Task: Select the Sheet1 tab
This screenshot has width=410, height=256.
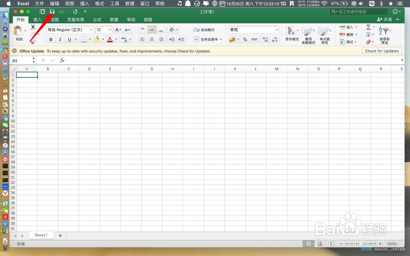Action: (x=41, y=235)
